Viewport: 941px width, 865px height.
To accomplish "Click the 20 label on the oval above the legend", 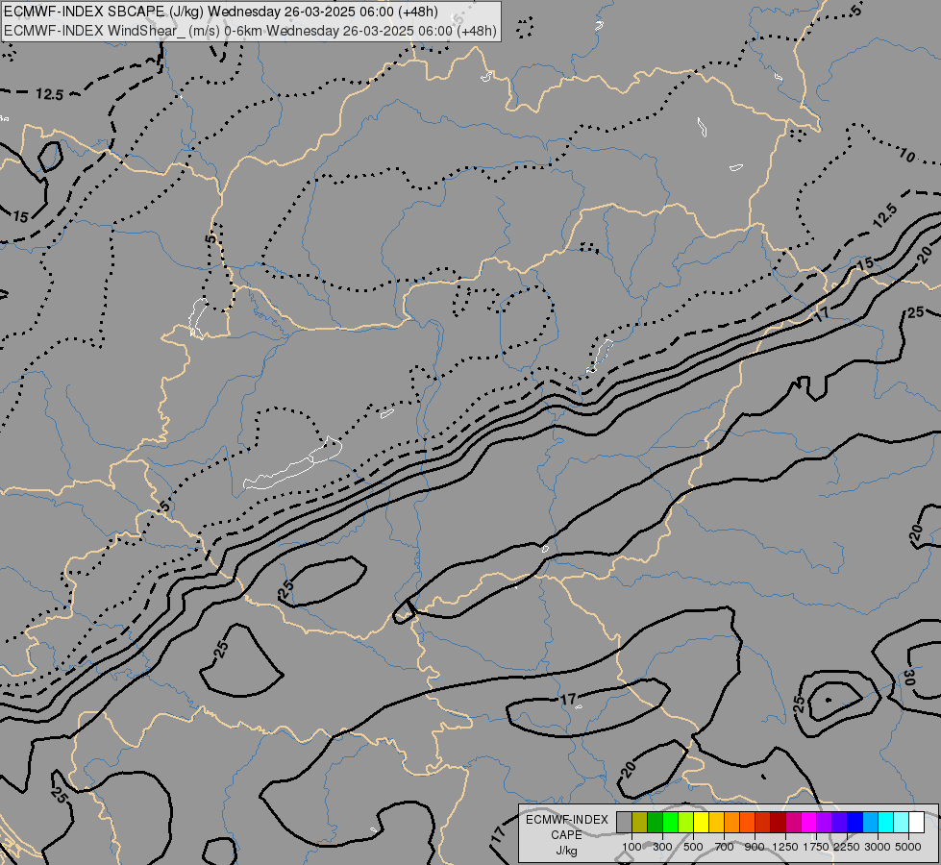I will [628, 769].
